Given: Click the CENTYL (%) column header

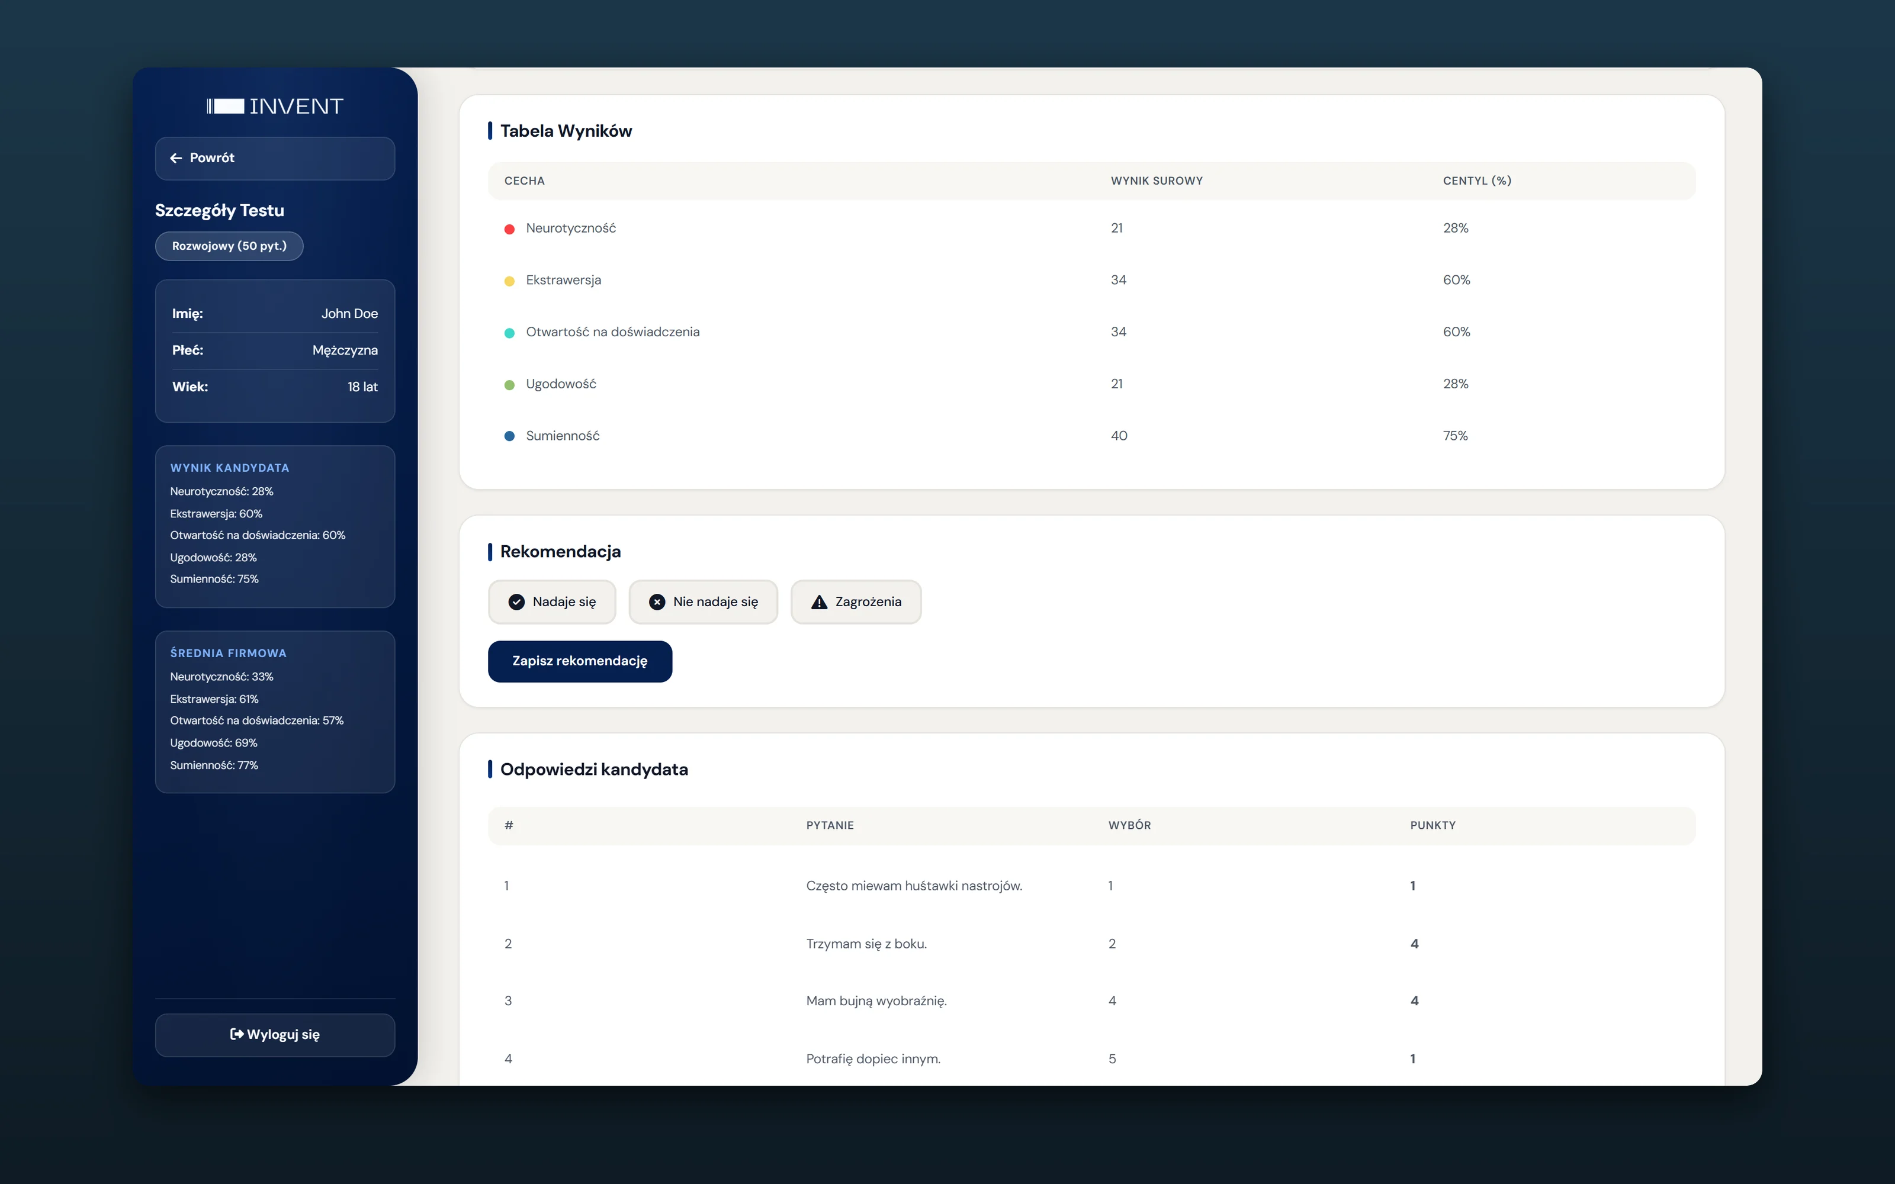Looking at the screenshot, I should [1477, 181].
